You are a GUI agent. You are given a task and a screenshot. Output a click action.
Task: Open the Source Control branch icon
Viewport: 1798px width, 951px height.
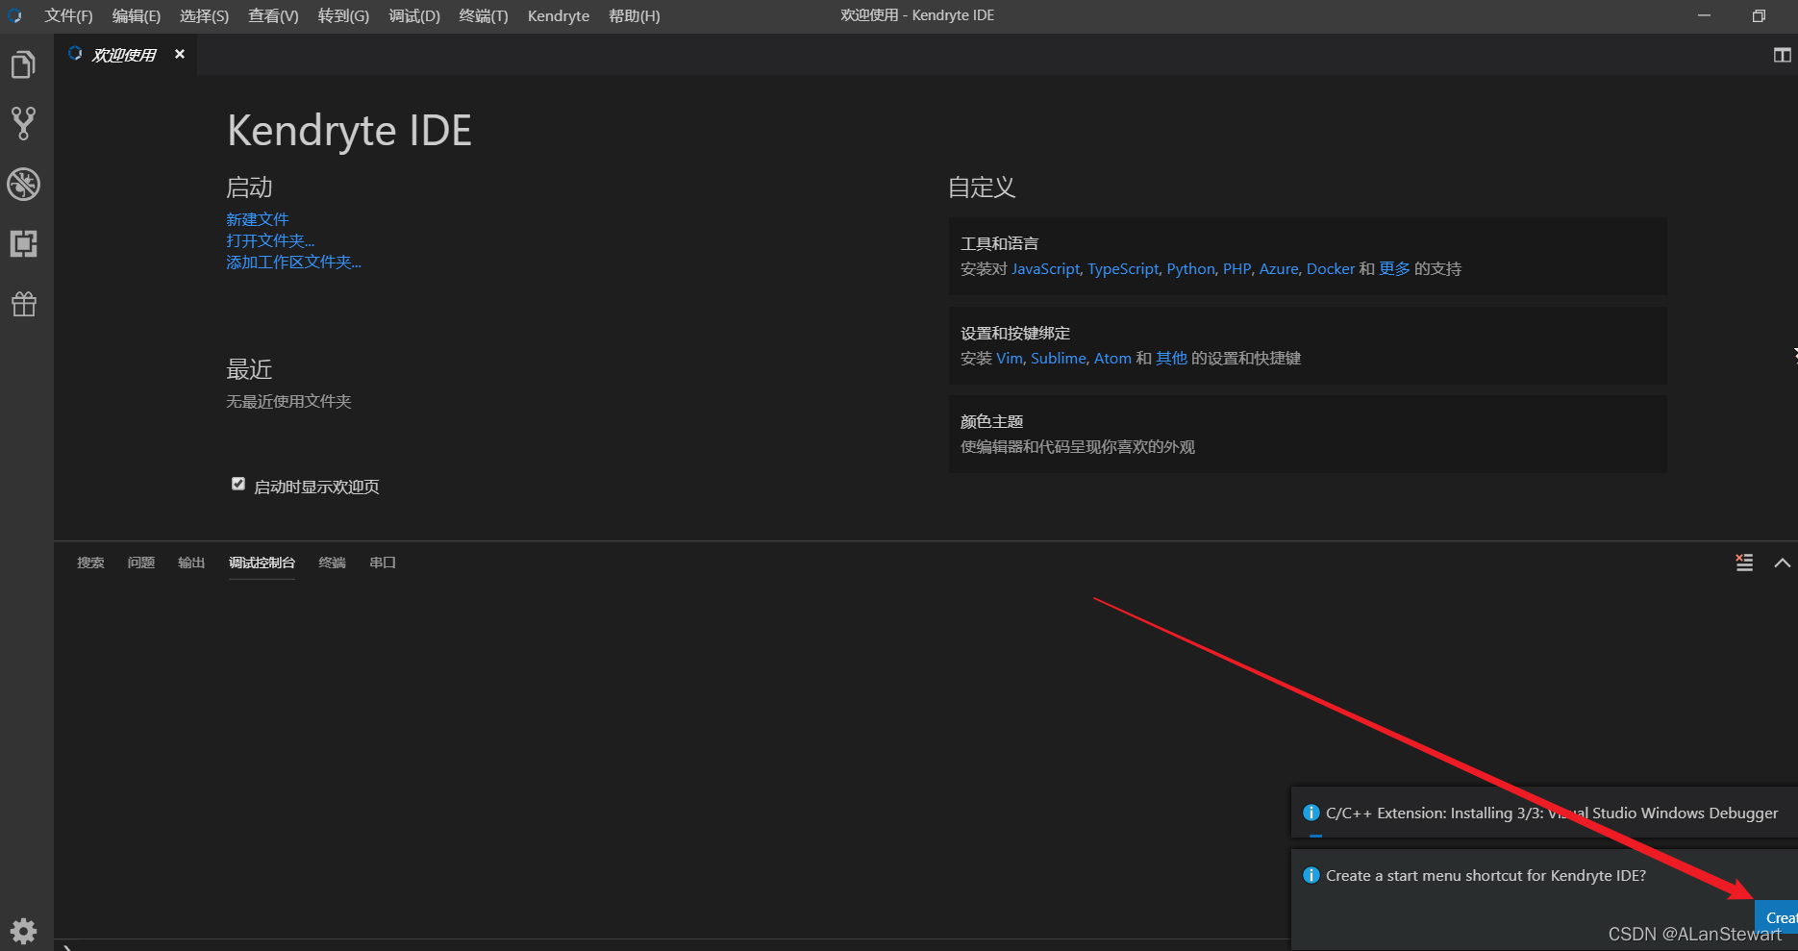23,123
